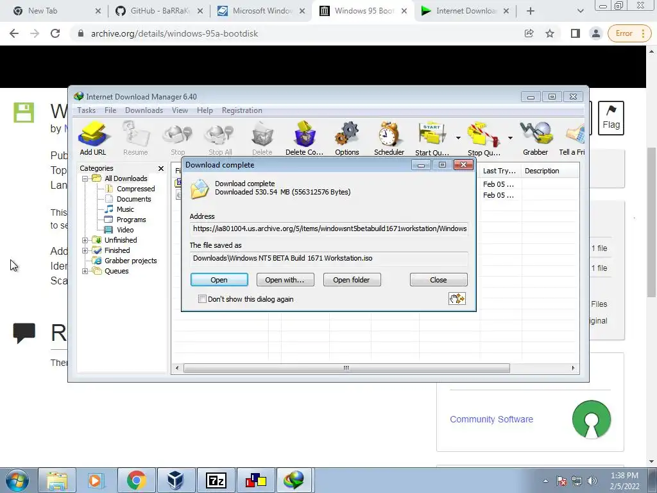Expand the Finished category node
Screen dimensions: 657x493
[85, 251]
